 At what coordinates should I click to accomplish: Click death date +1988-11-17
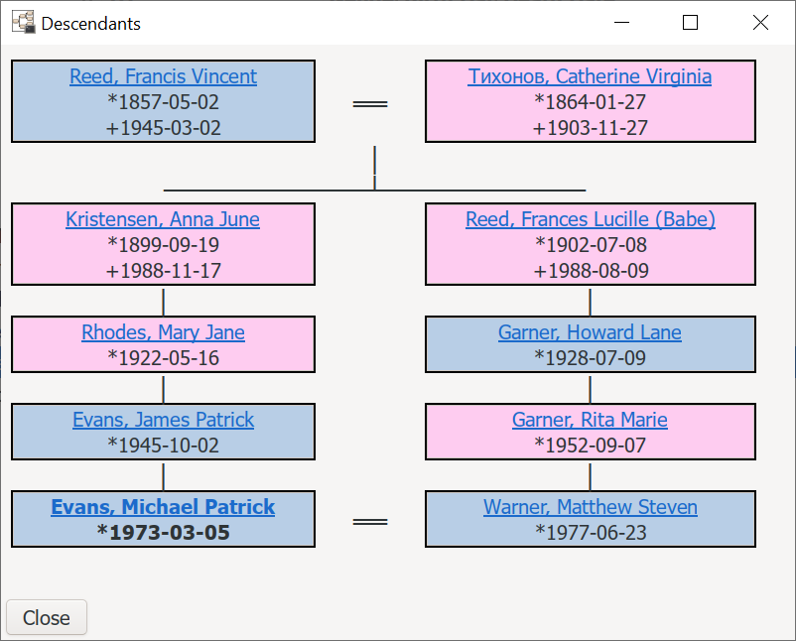[163, 272]
